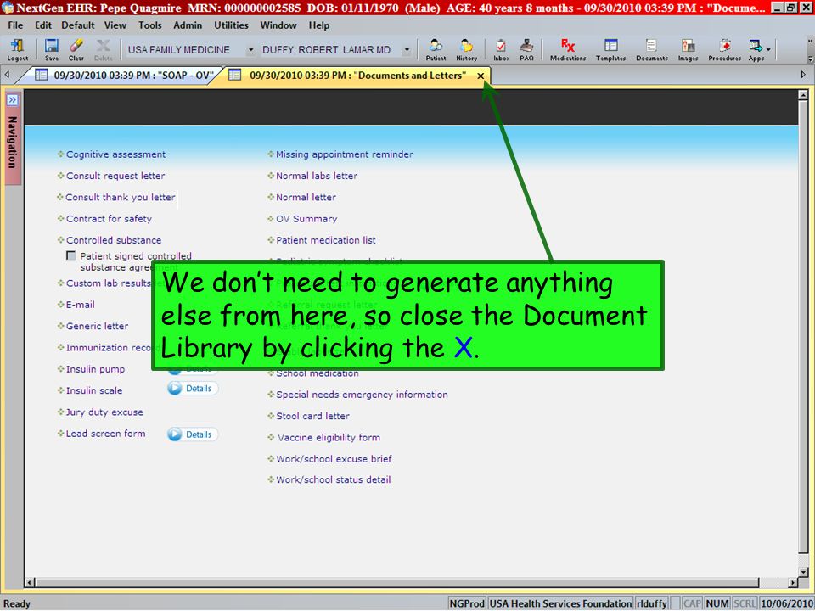
Task: Open the Admin menu
Action: click(188, 25)
